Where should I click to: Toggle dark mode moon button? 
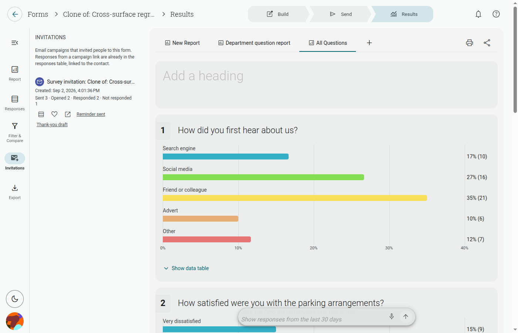click(15, 299)
